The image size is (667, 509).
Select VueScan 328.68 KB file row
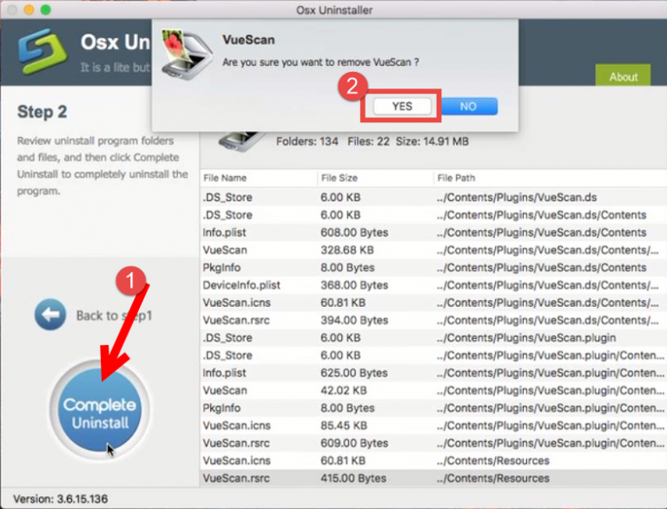(433, 250)
